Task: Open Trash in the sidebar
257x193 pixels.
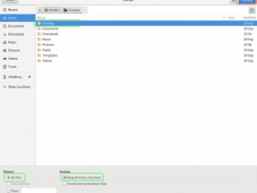Action: tap(12, 67)
